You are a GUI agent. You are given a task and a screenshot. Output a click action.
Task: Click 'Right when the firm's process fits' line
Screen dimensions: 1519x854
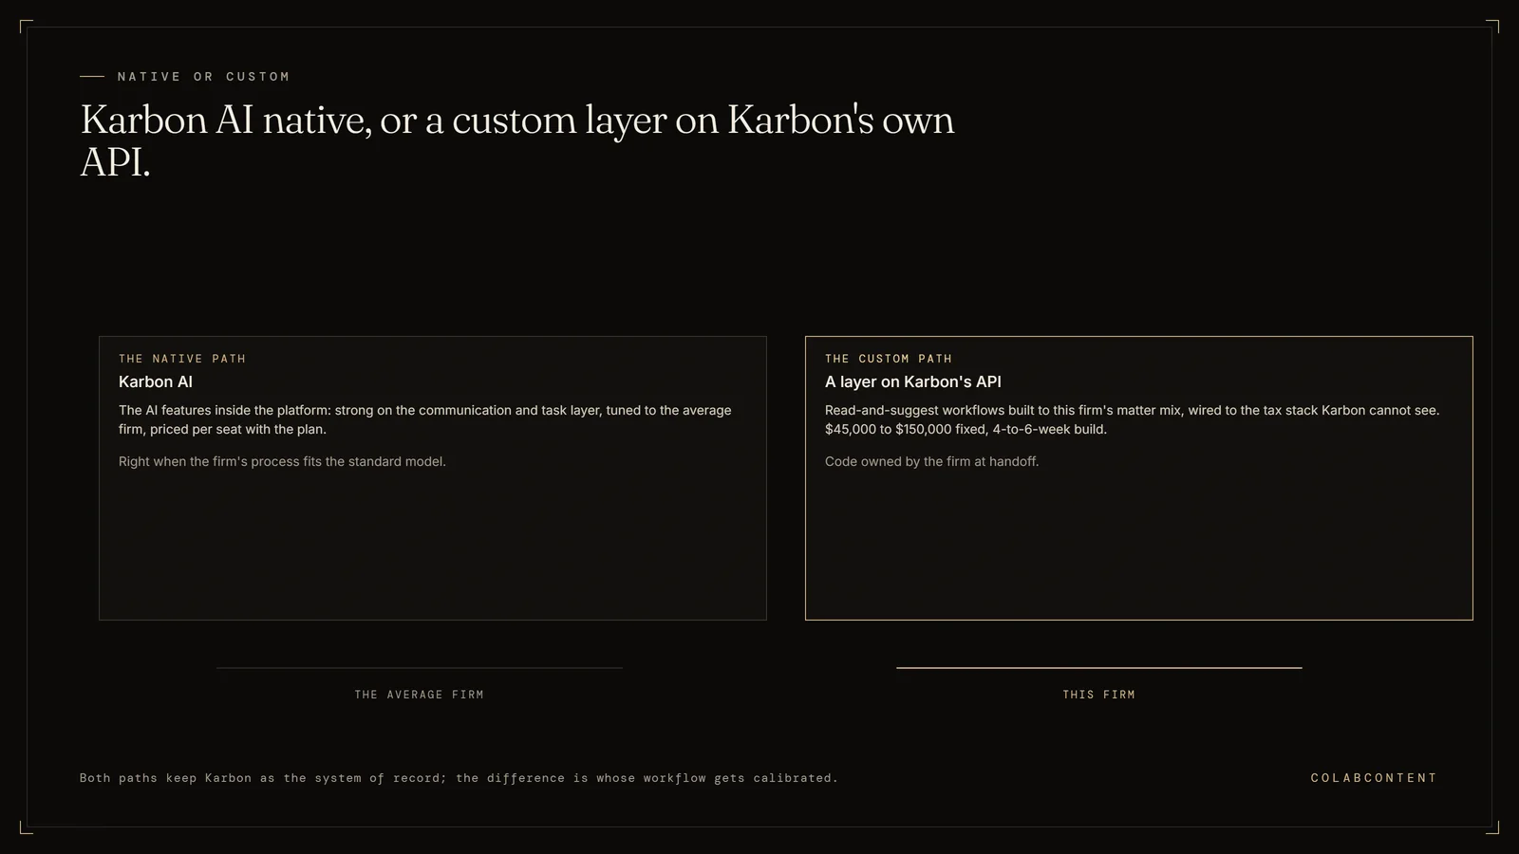tap(282, 461)
